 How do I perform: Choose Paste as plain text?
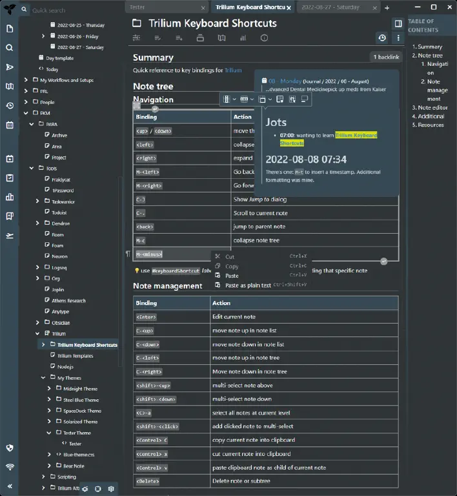coord(261,285)
